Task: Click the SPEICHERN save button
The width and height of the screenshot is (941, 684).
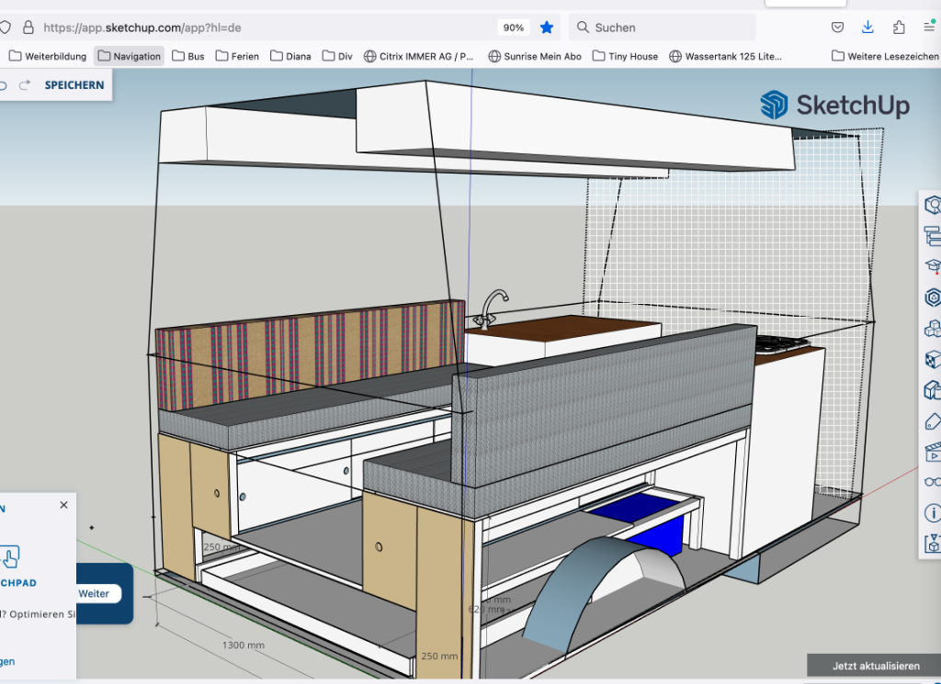Action: (74, 85)
